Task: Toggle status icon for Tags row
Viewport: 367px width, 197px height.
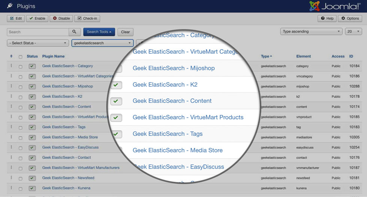Action: coord(32,127)
